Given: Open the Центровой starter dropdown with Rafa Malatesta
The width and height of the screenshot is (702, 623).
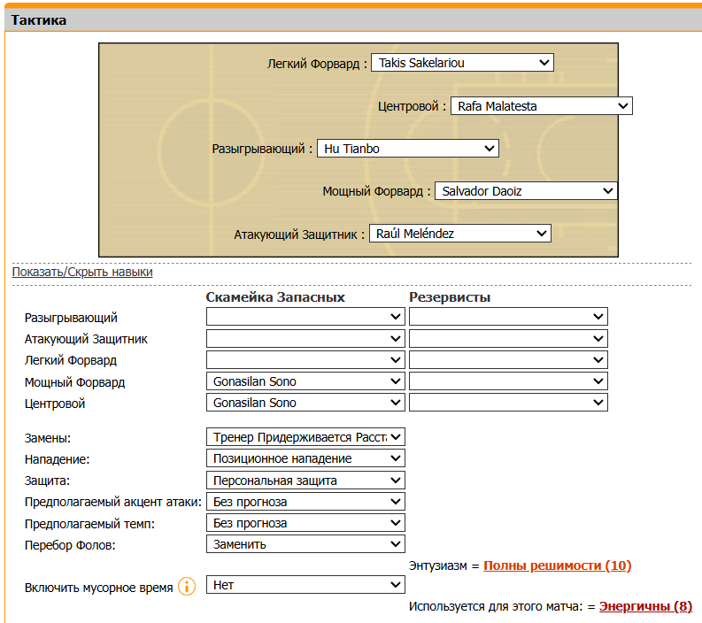Looking at the screenshot, I should pos(541,106).
